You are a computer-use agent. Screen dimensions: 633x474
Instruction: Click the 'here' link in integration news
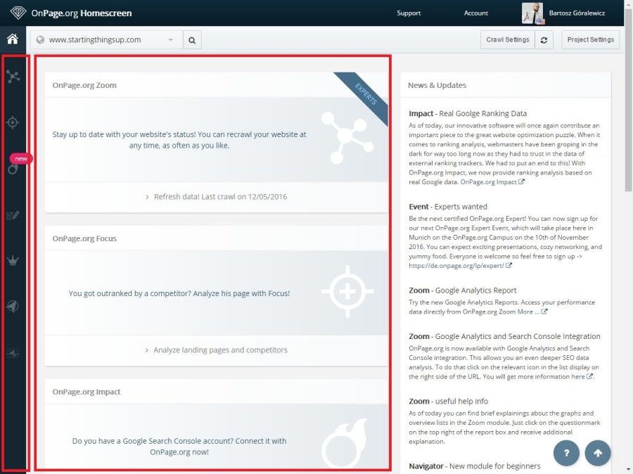(578, 376)
